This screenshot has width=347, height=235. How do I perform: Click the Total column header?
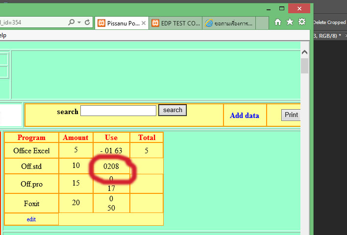point(147,138)
